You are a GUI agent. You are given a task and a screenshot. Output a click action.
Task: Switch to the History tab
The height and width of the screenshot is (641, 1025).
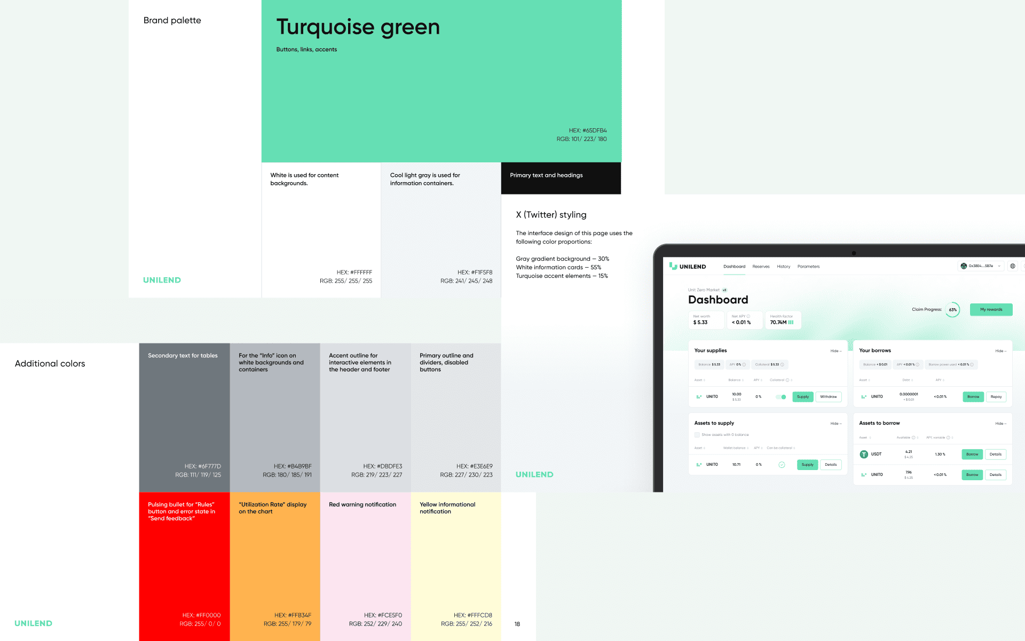[783, 267]
